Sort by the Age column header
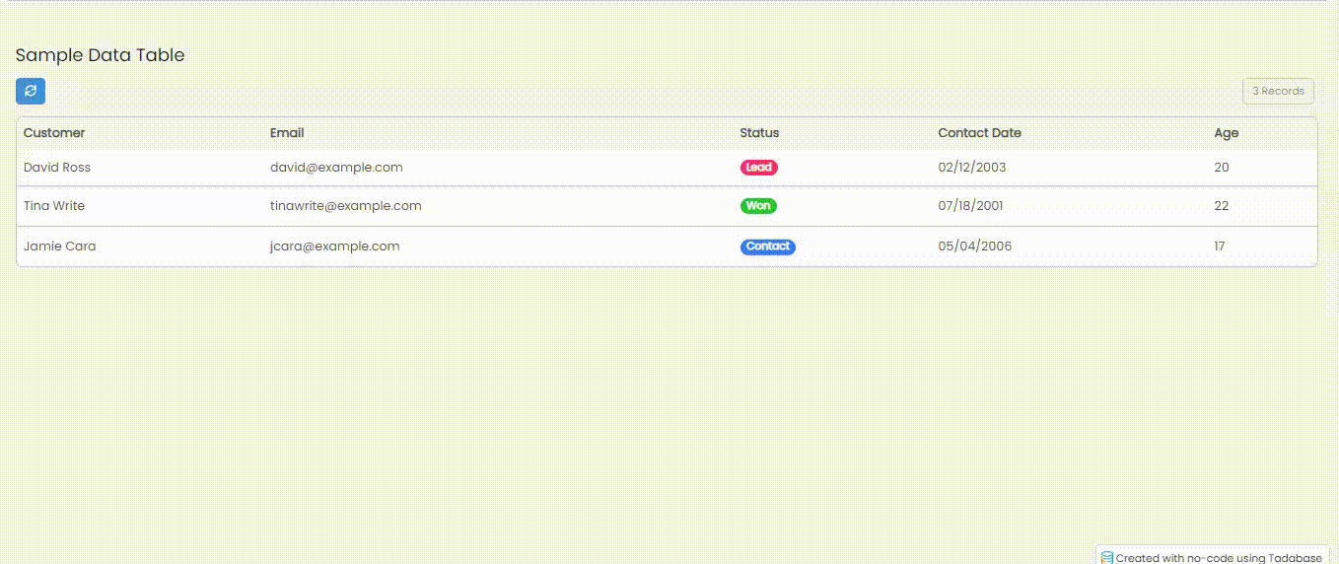The width and height of the screenshot is (1339, 564). click(x=1226, y=133)
